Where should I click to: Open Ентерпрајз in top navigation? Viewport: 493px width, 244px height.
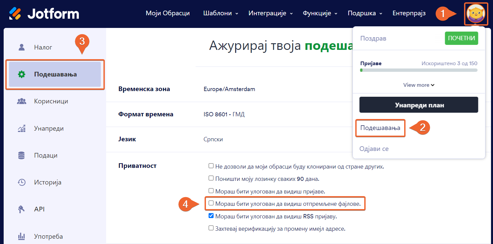(409, 13)
